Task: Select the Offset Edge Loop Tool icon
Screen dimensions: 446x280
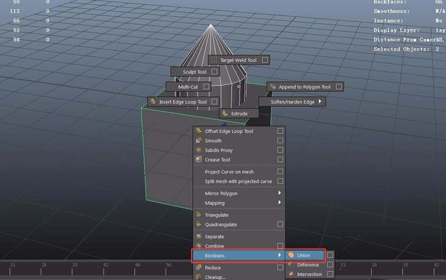Action: click(x=198, y=131)
